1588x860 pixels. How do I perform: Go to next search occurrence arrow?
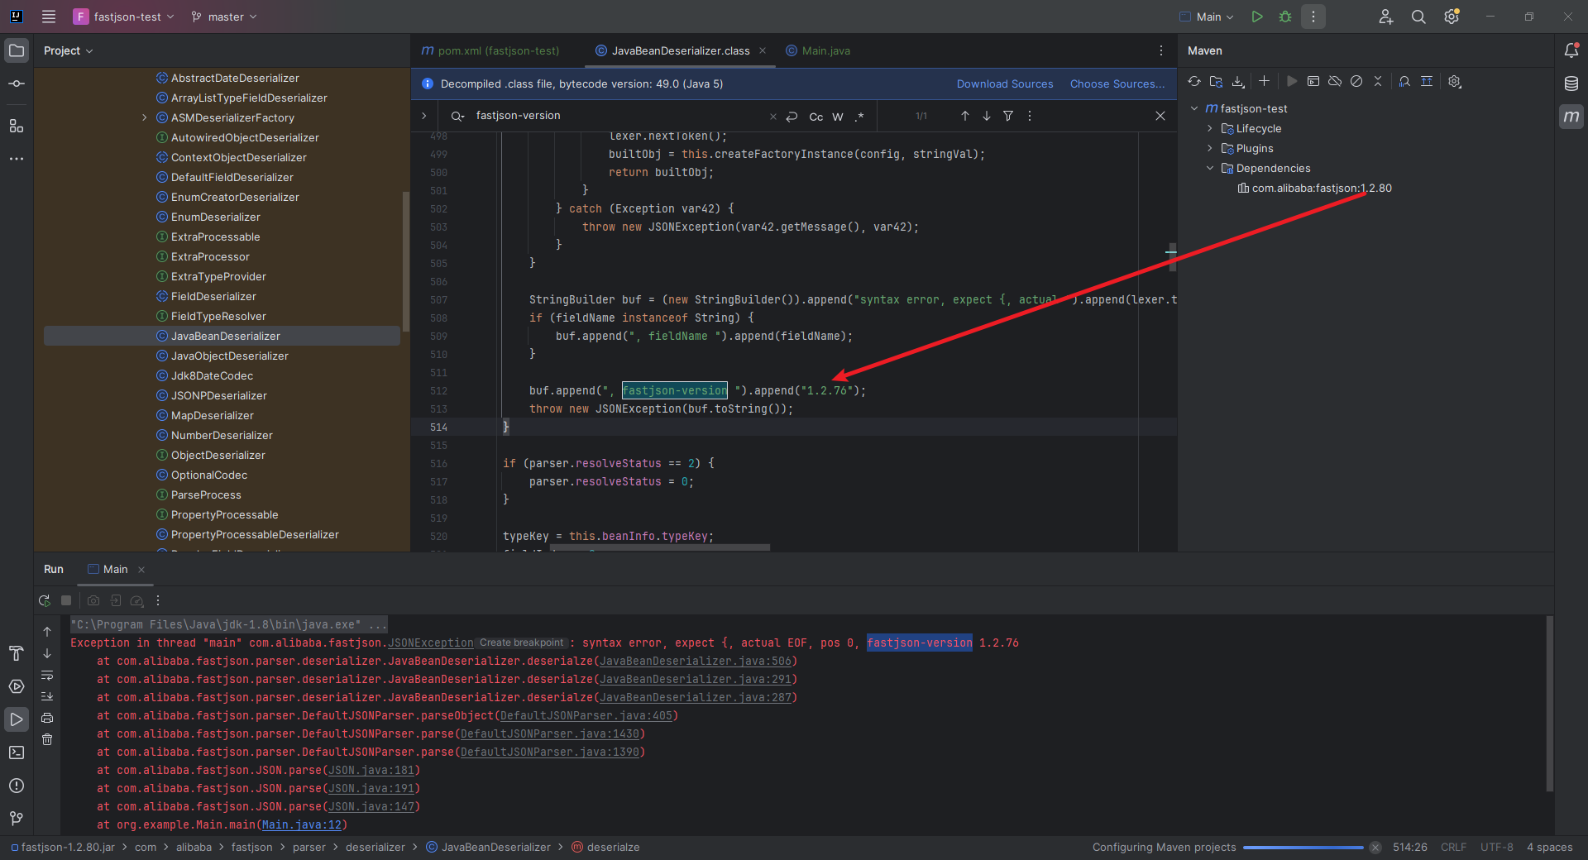click(987, 116)
